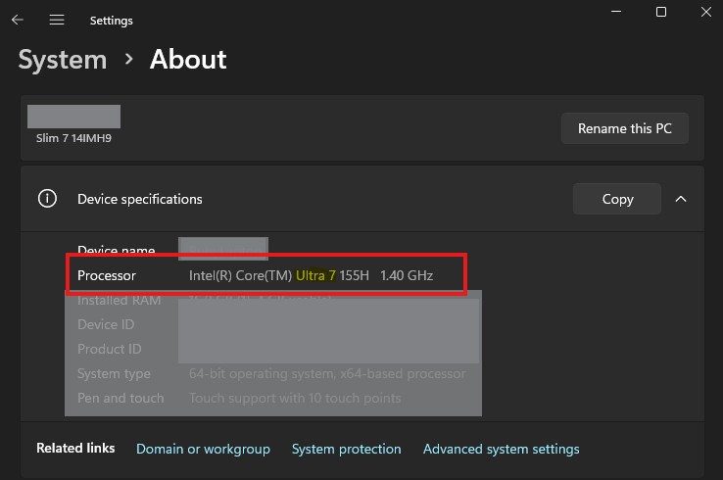
Task: Collapse the Device specifications section chevron
Action: [x=681, y=199]
